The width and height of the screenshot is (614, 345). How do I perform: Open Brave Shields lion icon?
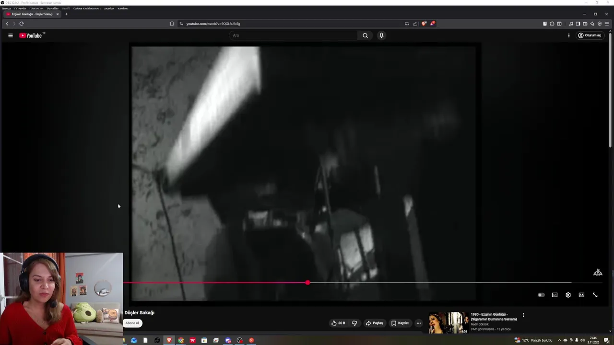[424, 23]
